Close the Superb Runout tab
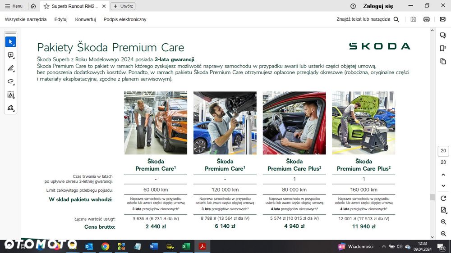451x253 pixels. [x=104, y=6]
